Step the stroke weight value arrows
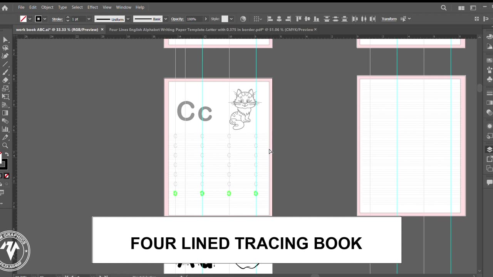This screenshot has height=277, width=493. point(68,19)
